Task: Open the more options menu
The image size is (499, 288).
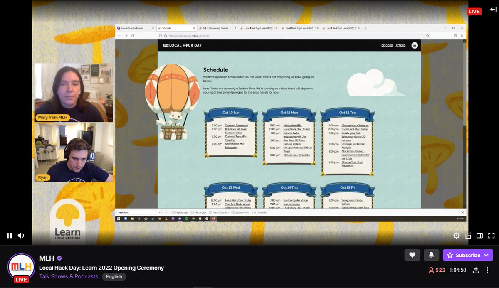Action: click(x=487, y=270)
